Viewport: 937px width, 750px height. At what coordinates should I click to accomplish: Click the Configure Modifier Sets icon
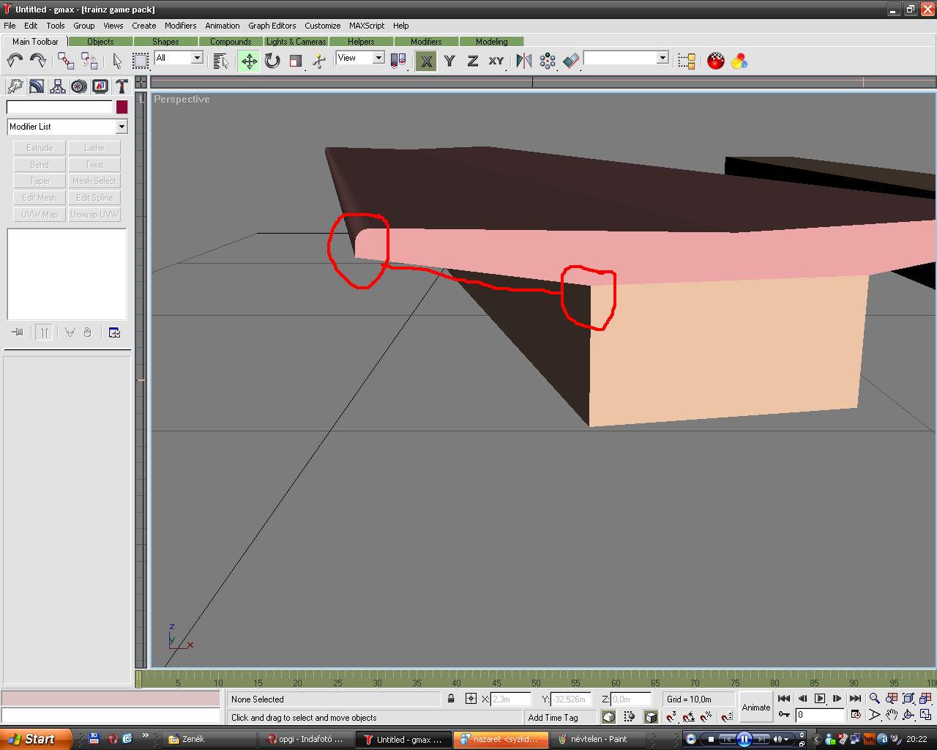pos(114,333)
